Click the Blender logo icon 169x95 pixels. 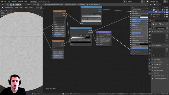click(2, 2)
